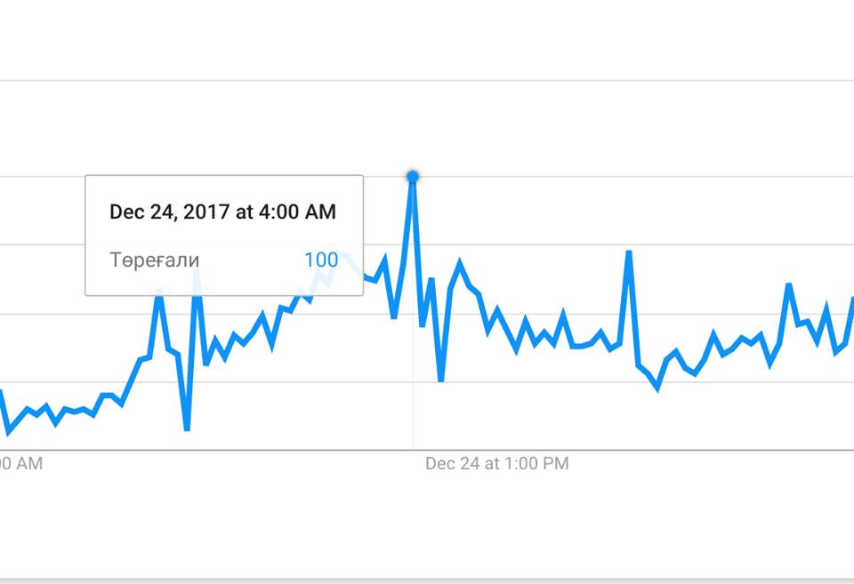Screen dimensions: 854x584
Task: Click the highlighted peak data point marker
Action: click(412, 176)
